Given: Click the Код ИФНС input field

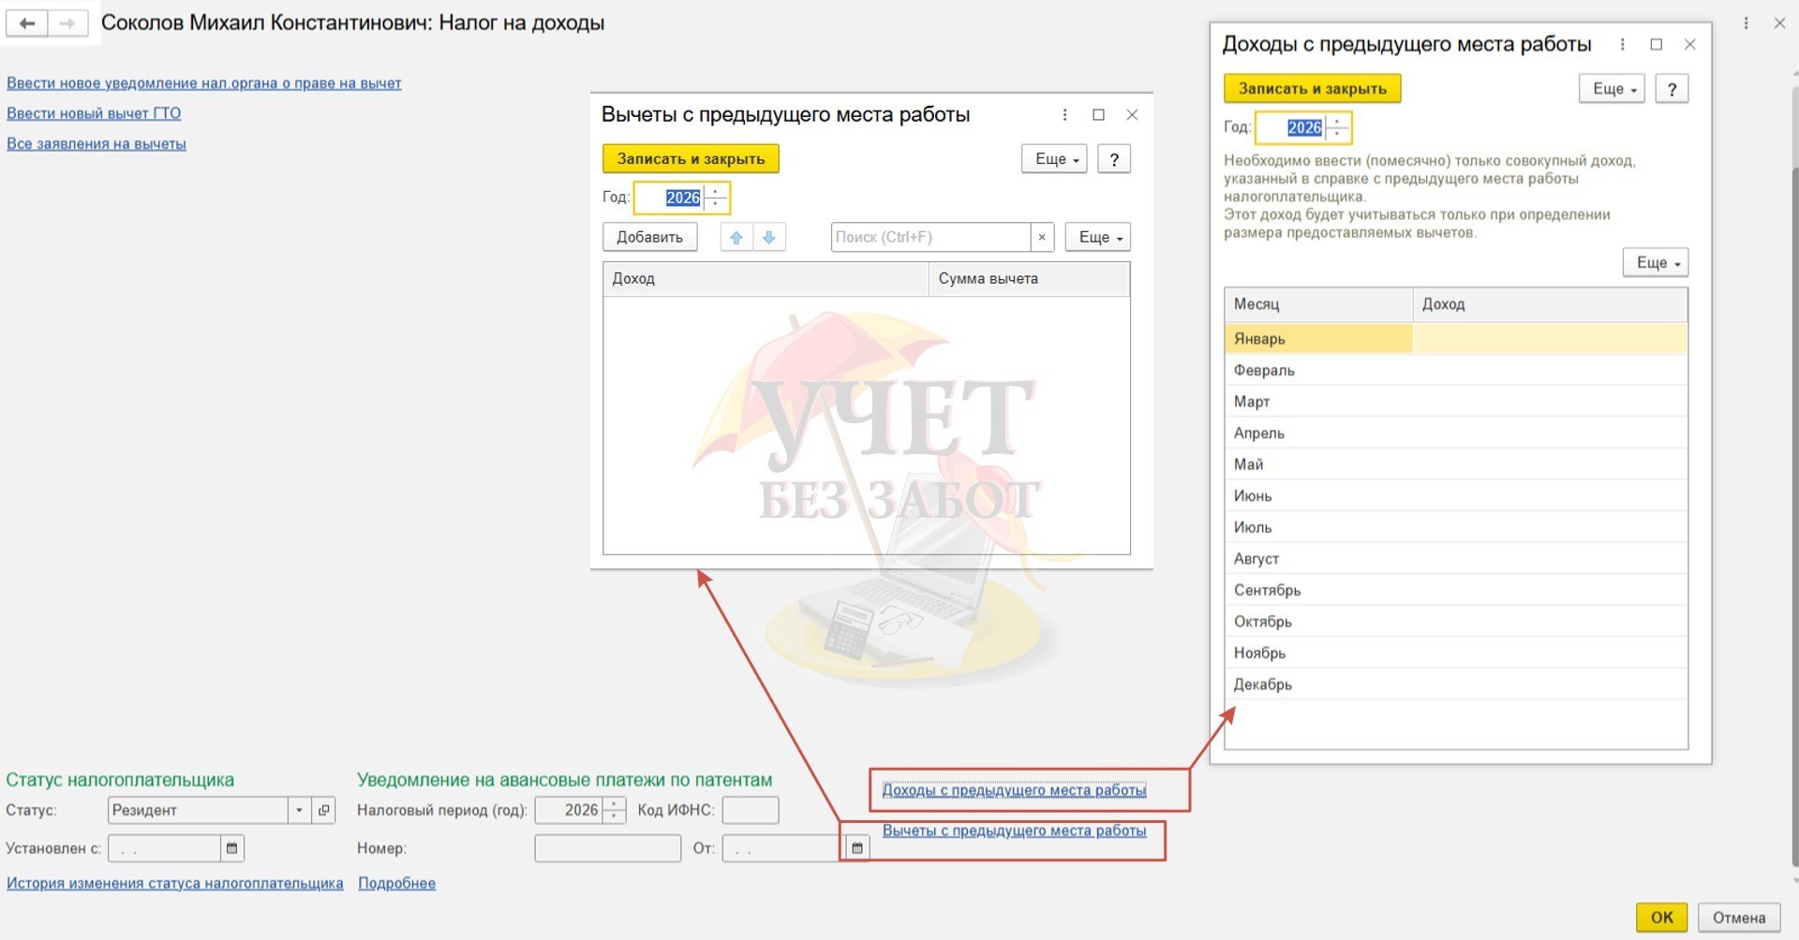Looking at the screenshot, I should click(x=750, y=810).
